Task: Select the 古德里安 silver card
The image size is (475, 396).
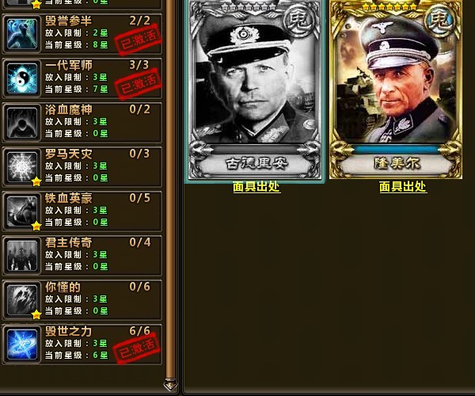Action: tap(254, 90)
